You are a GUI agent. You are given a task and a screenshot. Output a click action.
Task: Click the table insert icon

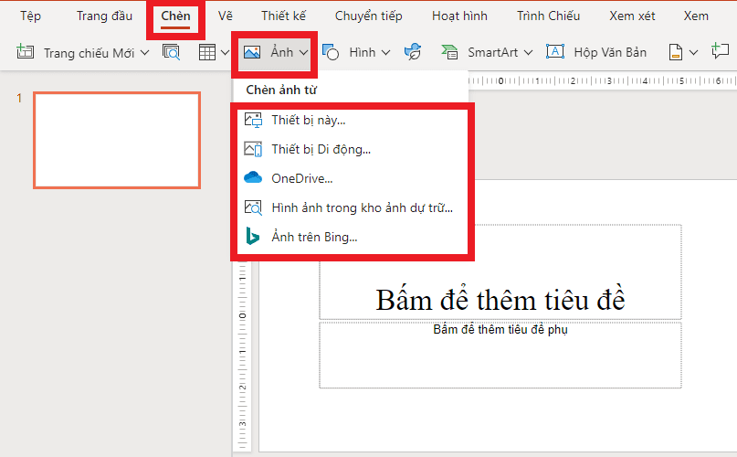point(206,52)
